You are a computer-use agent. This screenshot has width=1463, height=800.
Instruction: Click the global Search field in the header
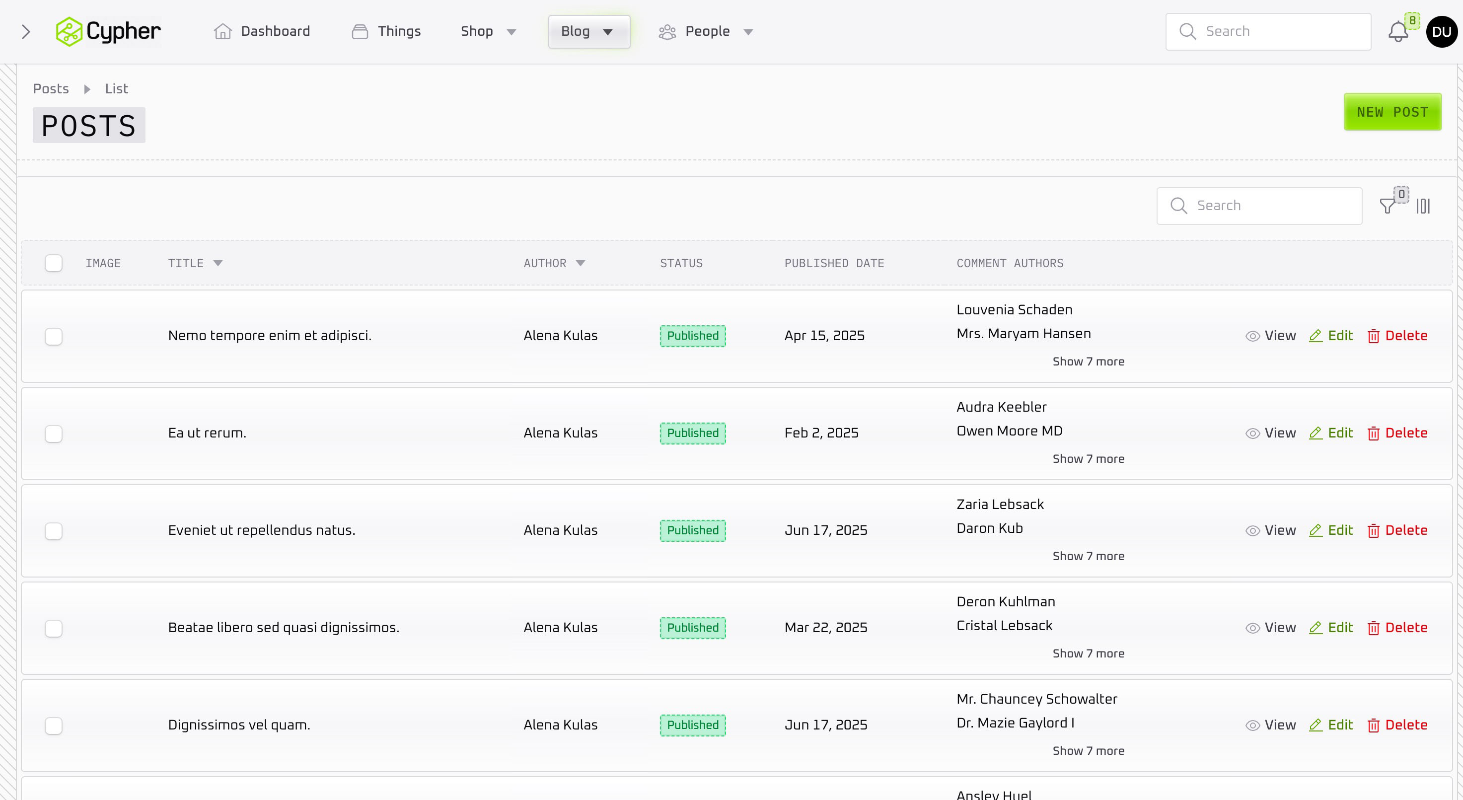pyautogui.click(x=1268, y=32)
